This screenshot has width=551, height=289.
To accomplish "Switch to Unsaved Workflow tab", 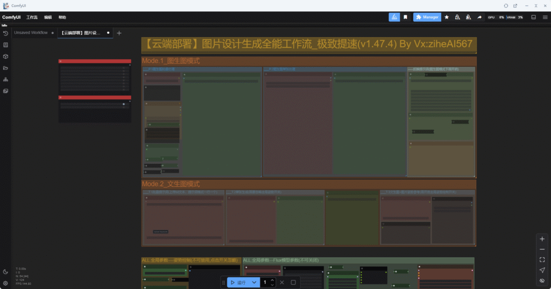I will coord(31,33).
